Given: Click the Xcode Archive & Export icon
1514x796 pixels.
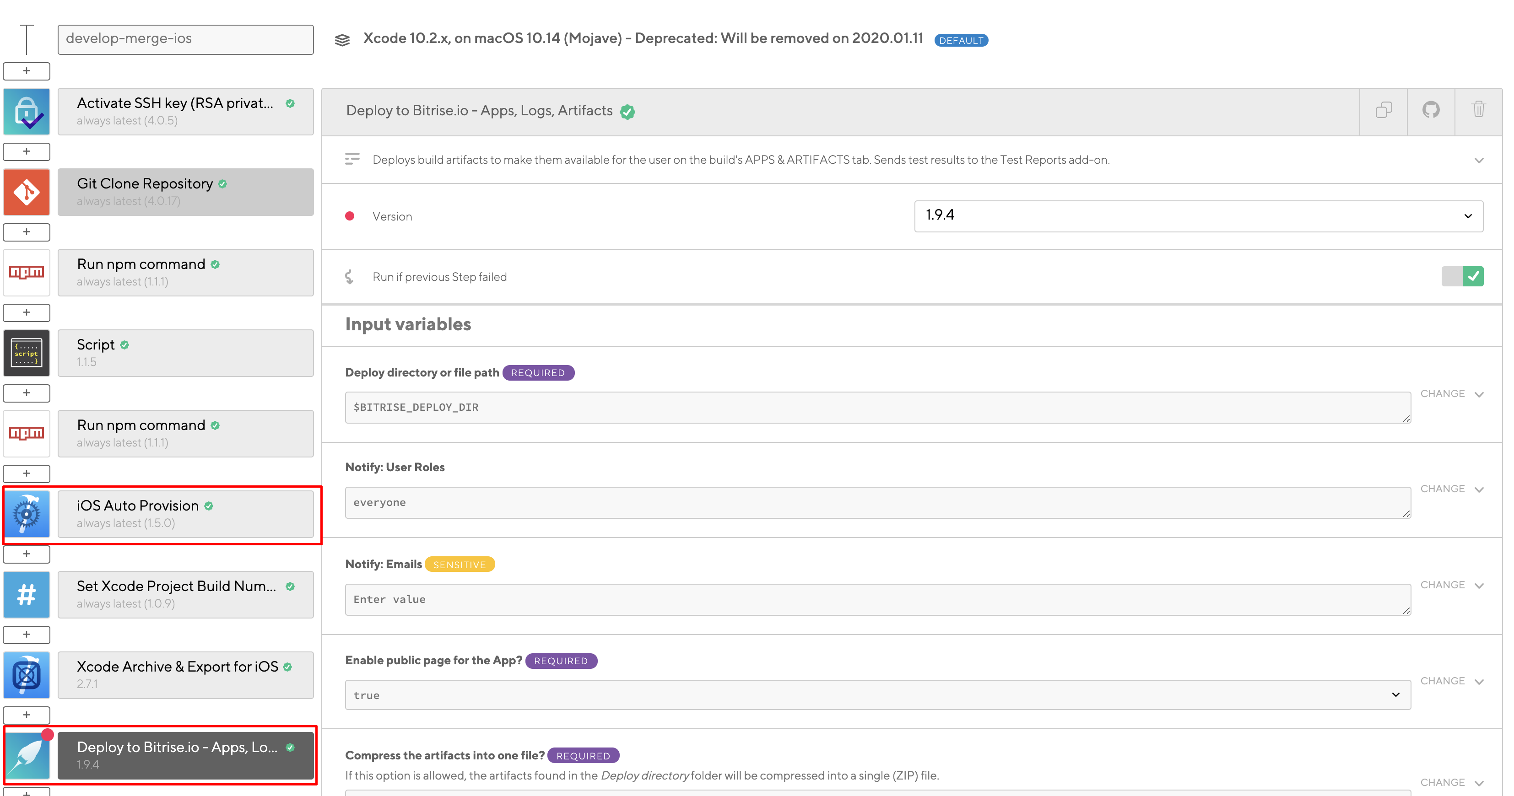Looking at the screenshot, I should point(27,675).
